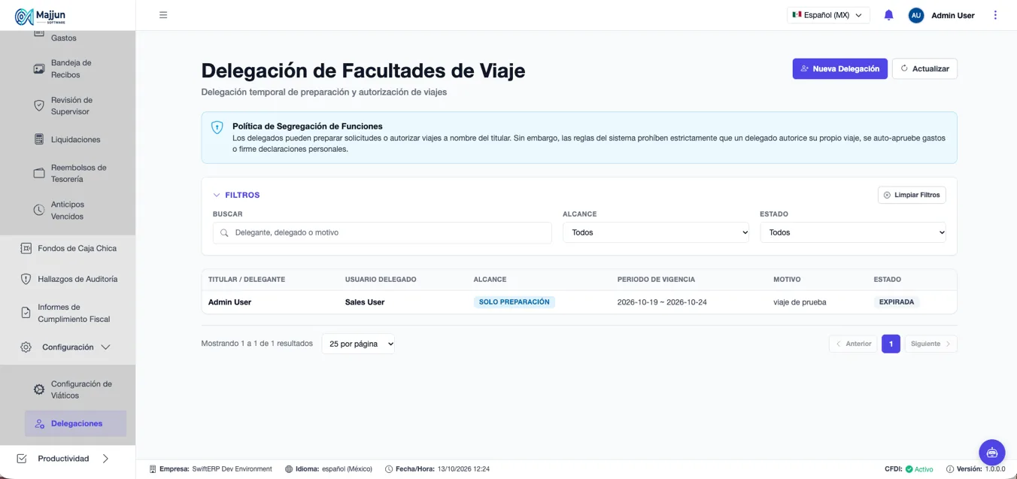Select page 1 in pagination
Image resolution: width=1017 pixels, height=479 pixels.
point(891,344)
